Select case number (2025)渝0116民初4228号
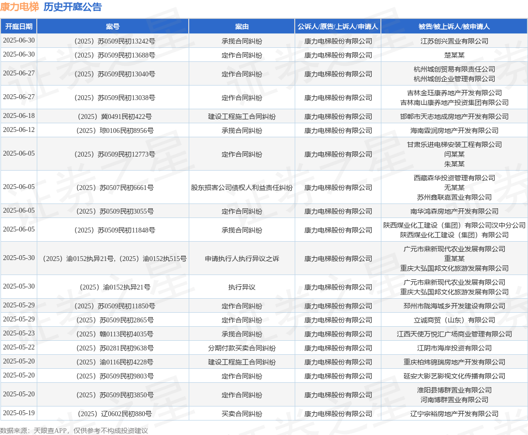This screenshot has width=528, height=435. 115,362
